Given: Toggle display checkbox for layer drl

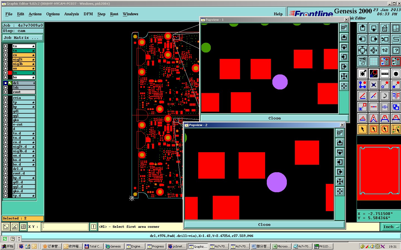Looking at the screenshot, I should pyautogui.click(x=6, y=83).
